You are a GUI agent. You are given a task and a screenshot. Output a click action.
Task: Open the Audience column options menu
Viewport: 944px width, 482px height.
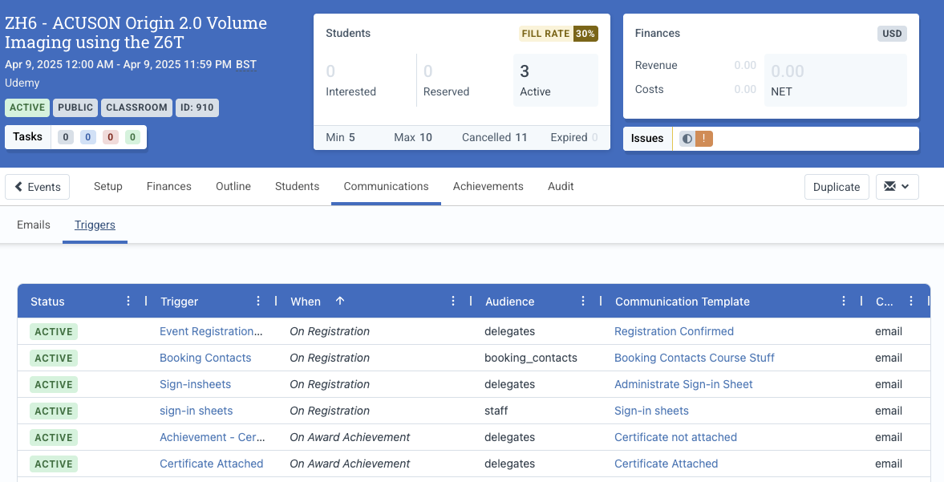point(583,301)
